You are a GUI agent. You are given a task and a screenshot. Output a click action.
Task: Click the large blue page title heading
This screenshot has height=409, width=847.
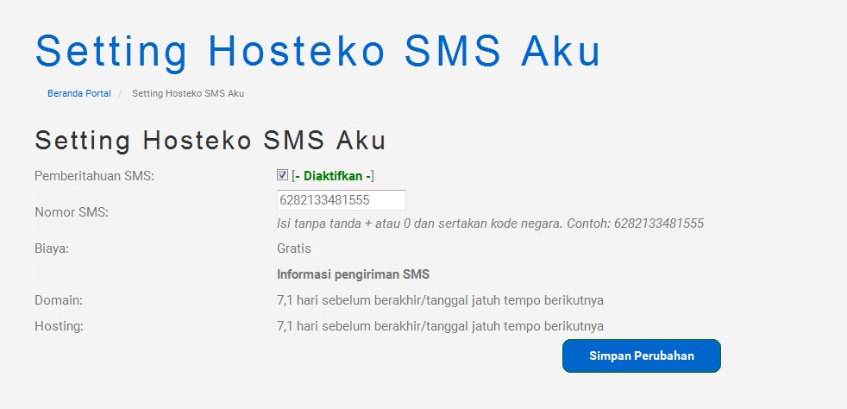tap(318, 50)
